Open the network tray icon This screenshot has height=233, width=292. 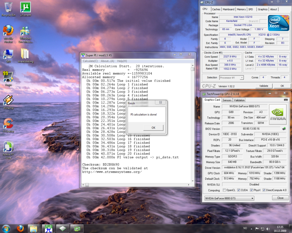263,229
